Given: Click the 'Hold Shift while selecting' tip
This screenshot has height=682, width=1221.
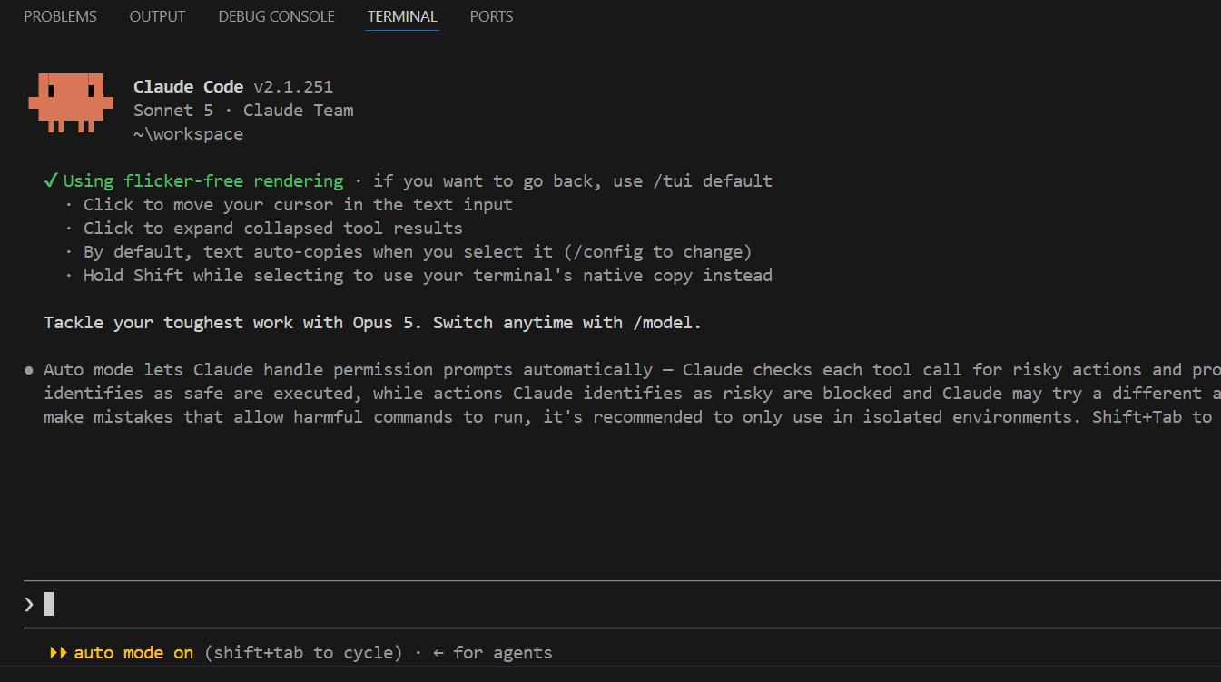Looking at the screenshot, I should pos(428,276).
